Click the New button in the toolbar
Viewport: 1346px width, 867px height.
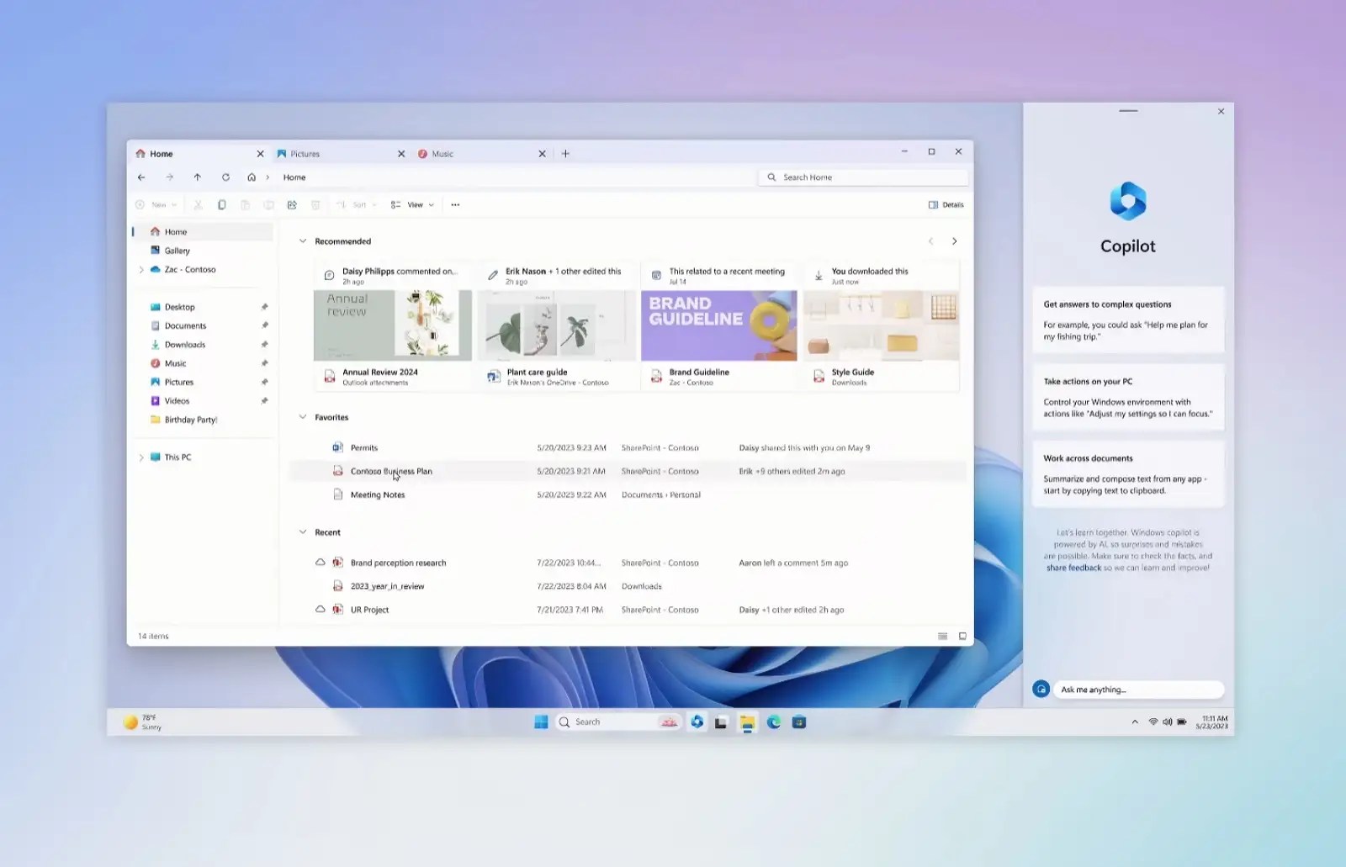tap(155, 204)
